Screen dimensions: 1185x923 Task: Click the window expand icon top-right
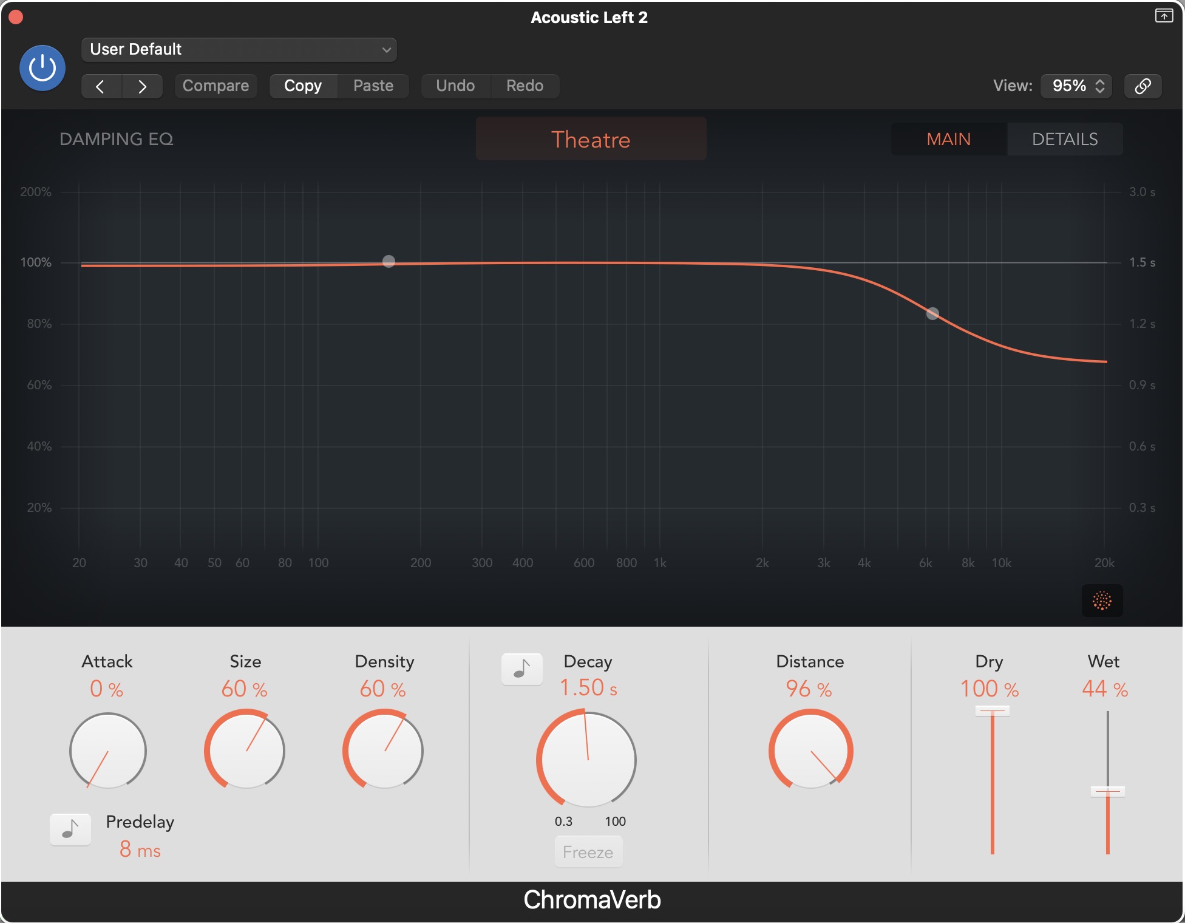(x=1164, y=16)
